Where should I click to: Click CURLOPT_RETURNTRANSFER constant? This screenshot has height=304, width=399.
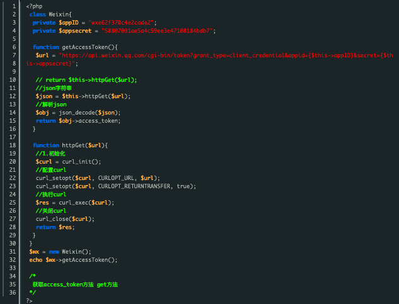pos(134,186)
